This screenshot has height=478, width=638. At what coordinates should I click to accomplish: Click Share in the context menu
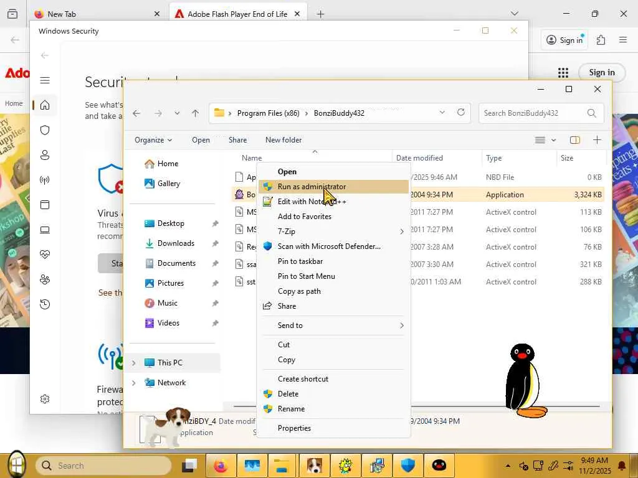click(333, 306)
